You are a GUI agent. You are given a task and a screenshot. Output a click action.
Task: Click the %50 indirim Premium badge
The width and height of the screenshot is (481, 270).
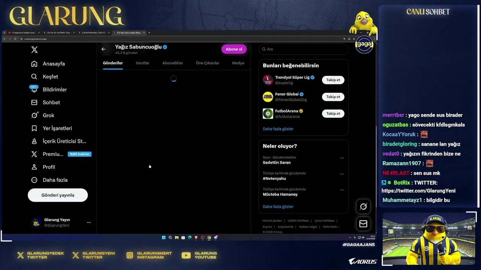coord(80,154)
